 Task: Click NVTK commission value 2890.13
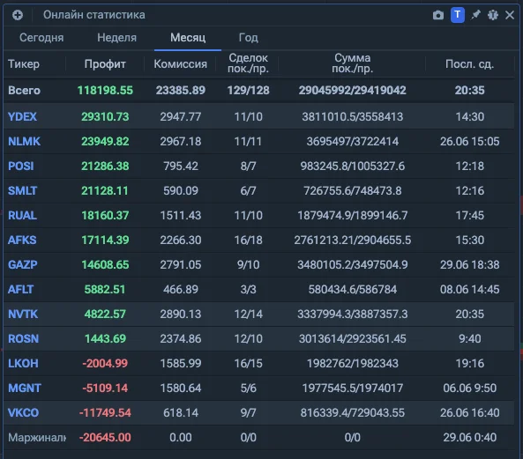click(x=181, y=315)
